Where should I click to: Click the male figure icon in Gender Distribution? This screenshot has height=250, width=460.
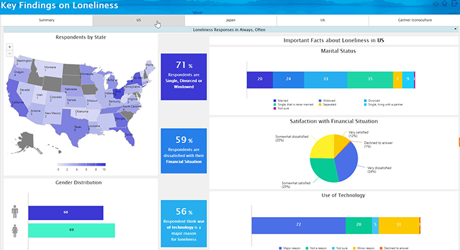tap(15, 211)
